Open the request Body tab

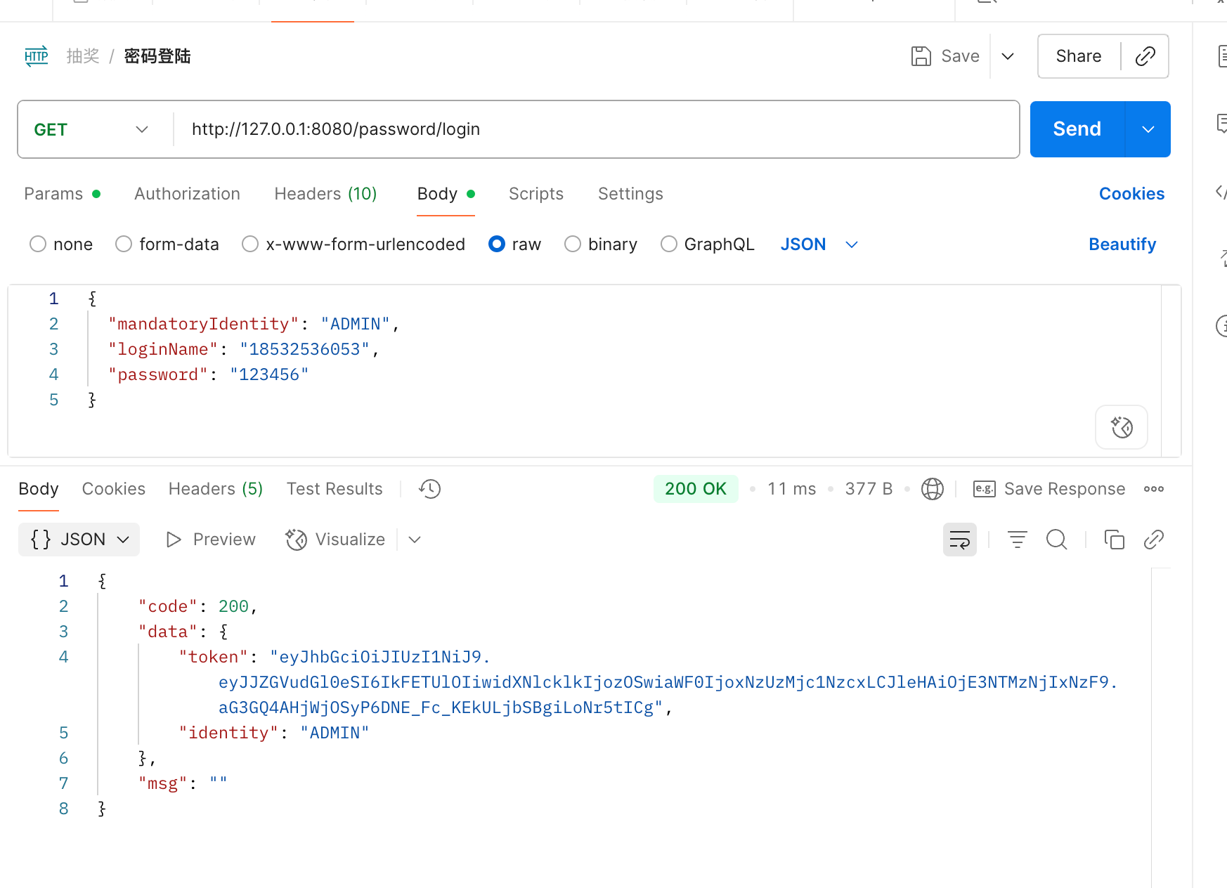[x=446, y=194]
